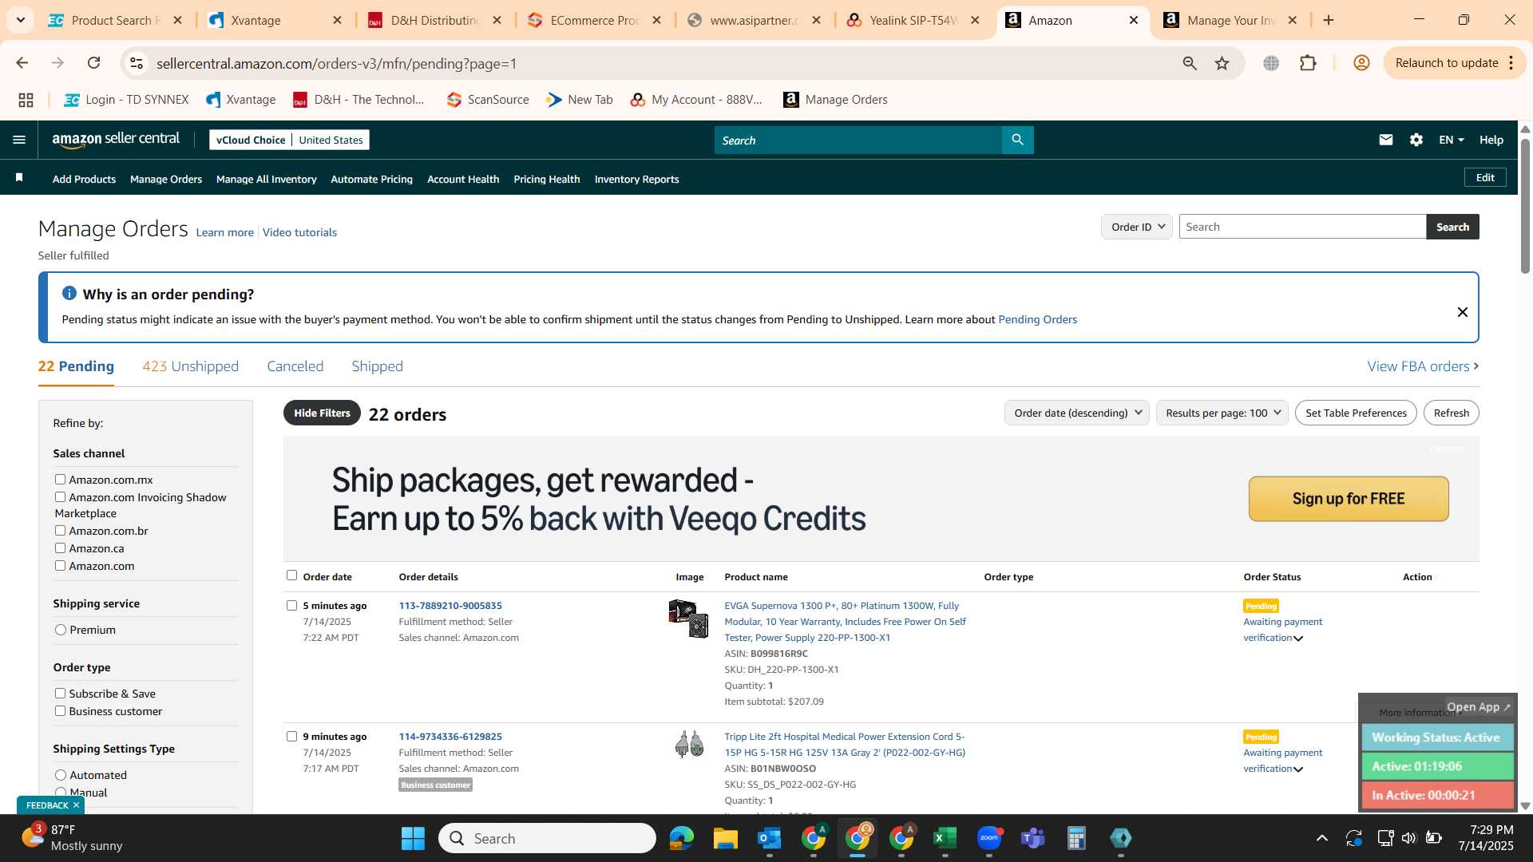This screenshot has width=1533, height=862.
Task: Open Outlook from taskbar
Action: click(x=769, y=838)
